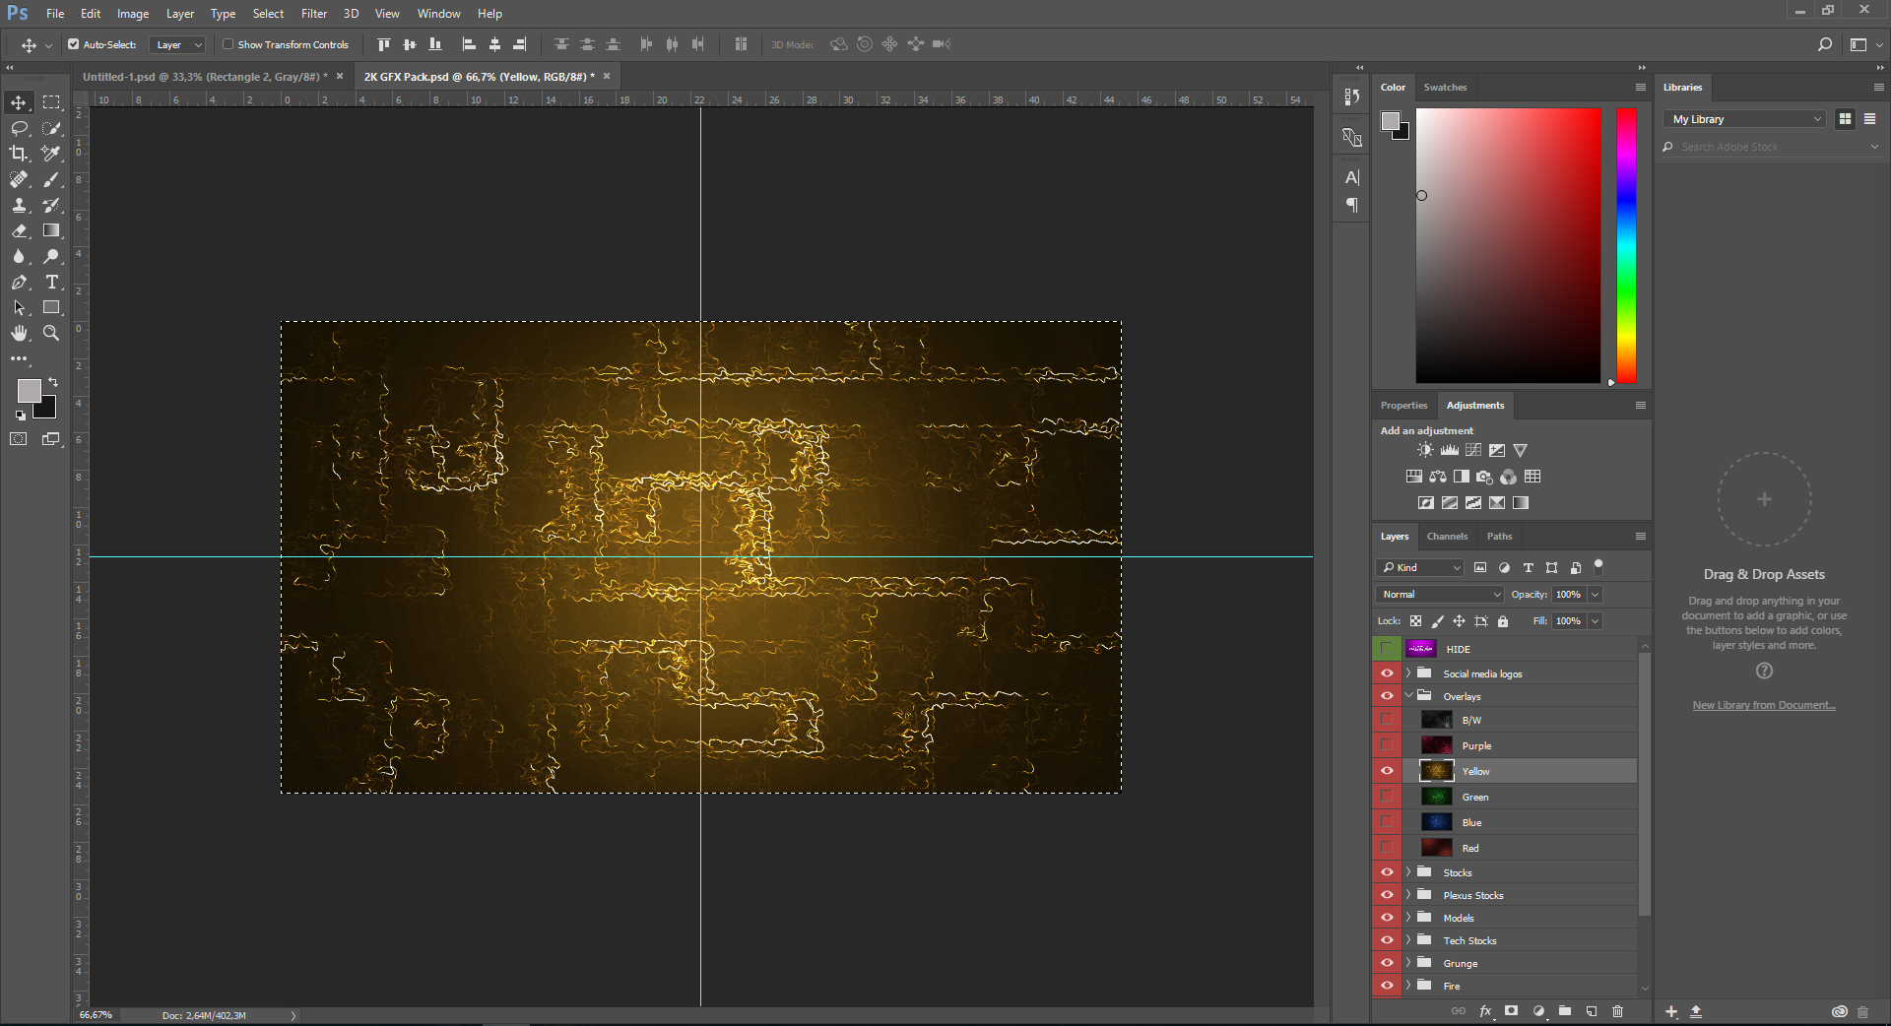Open the Opacity dropdown arrow
The width and height of the screenshot is (1891, 1026).
pos(1595,595)
